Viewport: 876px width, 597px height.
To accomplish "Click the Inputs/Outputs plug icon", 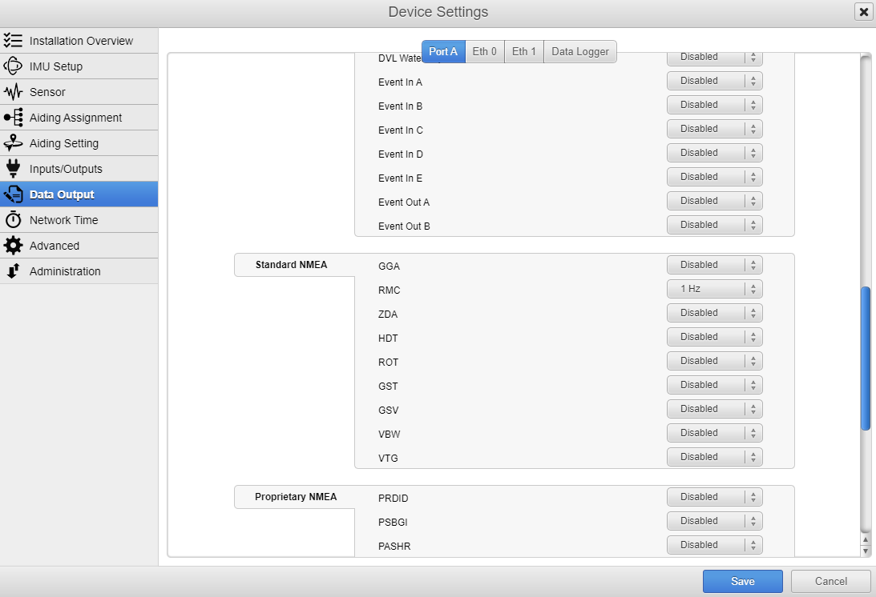I will tap(13, 169).
